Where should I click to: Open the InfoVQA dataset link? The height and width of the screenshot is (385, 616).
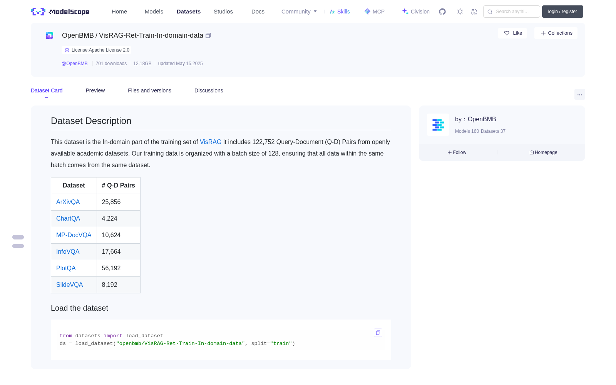tap(68, 252)
